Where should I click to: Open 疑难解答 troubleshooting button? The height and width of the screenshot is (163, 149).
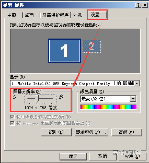(91, 132)
